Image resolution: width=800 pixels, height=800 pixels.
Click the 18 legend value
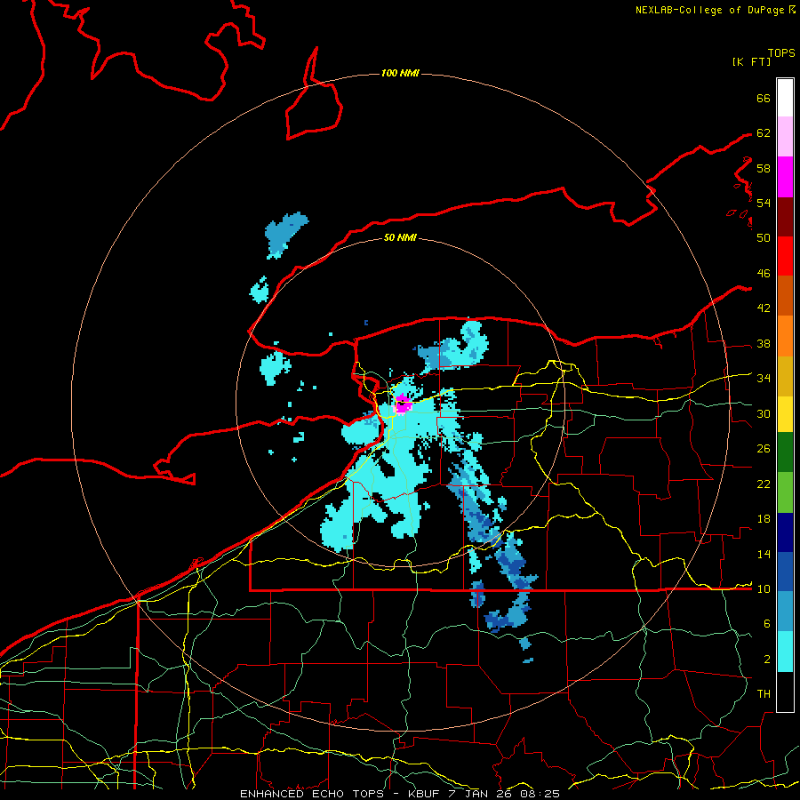point(764,519)
